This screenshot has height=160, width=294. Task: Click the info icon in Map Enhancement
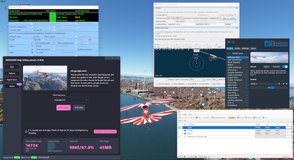26,131
